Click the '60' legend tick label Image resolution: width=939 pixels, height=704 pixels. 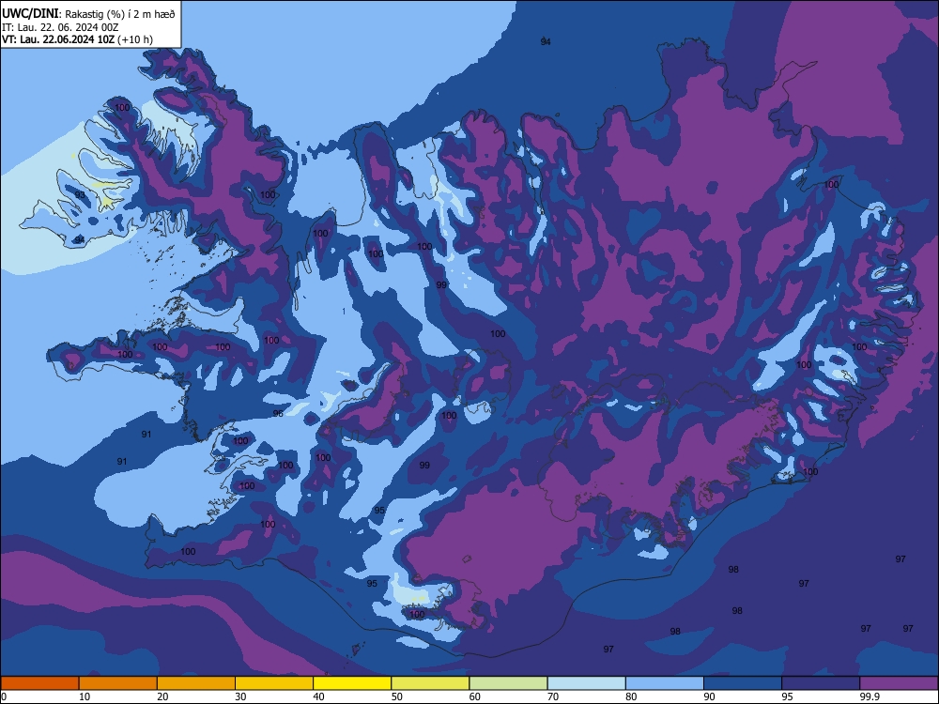(x=475, y=696)
